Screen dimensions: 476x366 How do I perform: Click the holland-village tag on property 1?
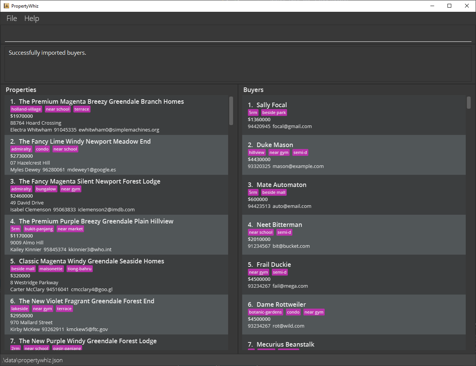26,109
